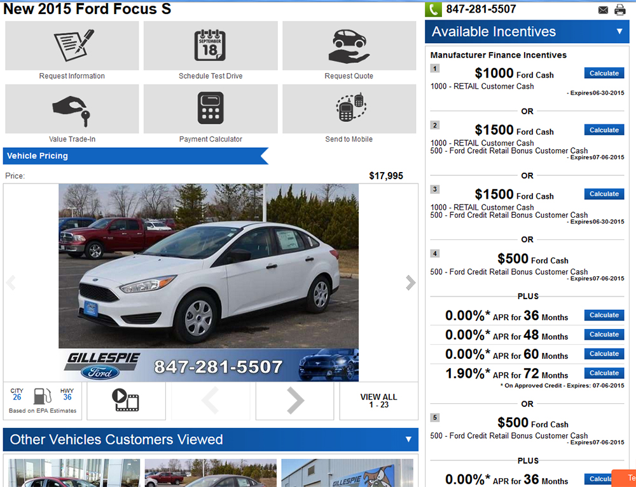Click the Gillespie Ford banner below the photo

coord(209,365)
